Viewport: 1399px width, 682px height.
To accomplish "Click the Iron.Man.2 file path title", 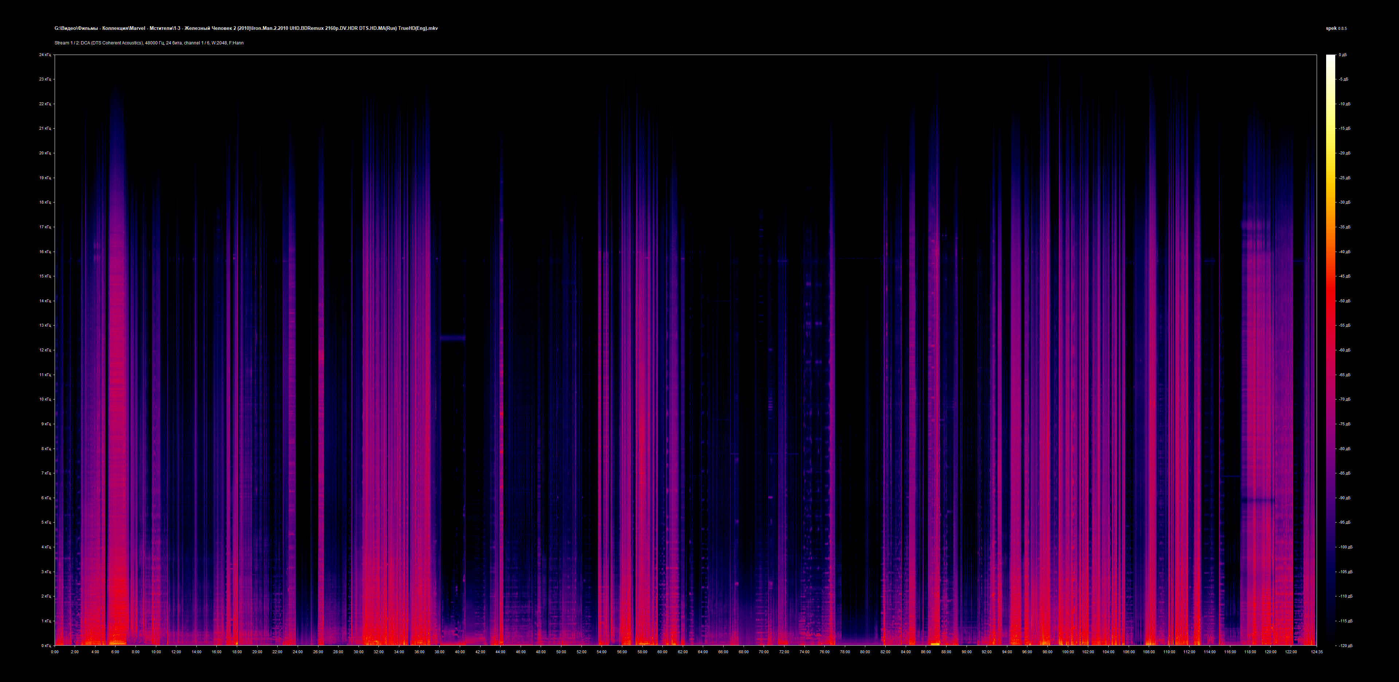I will (246, 28).
